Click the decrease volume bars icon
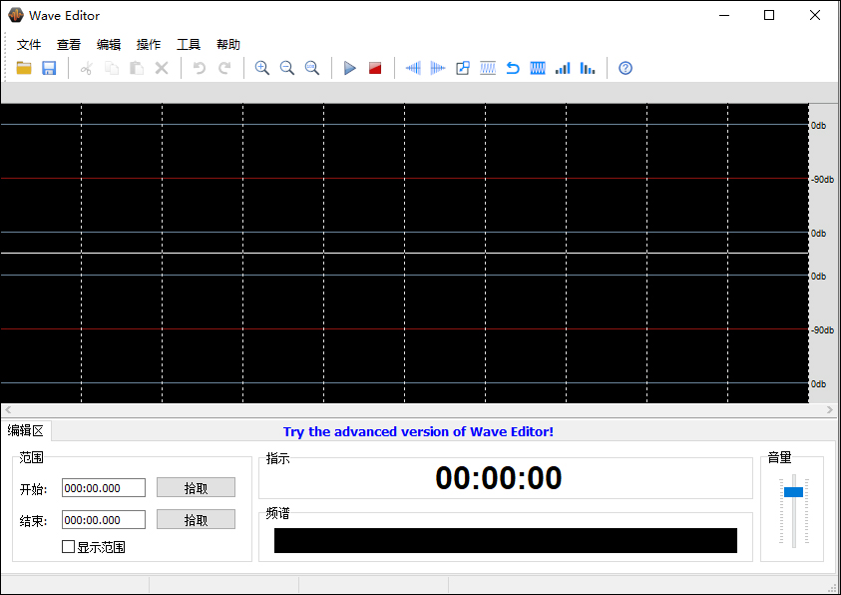 point(587,68)
